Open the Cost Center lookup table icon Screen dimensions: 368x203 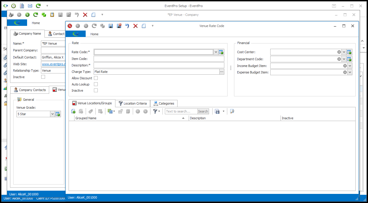[x=349, y=52]
